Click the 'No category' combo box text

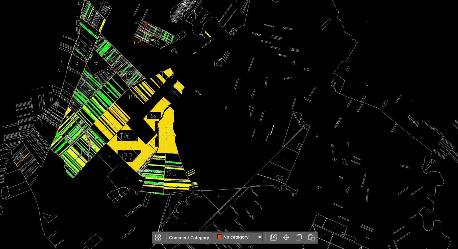[x=236, y=237]
